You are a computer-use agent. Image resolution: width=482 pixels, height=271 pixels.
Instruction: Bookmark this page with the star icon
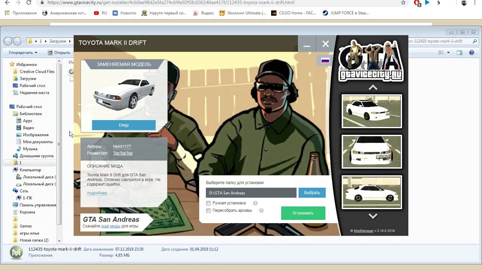point(403,3)
